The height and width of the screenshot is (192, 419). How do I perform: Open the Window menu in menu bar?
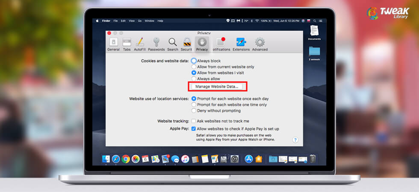pos(149,21)
